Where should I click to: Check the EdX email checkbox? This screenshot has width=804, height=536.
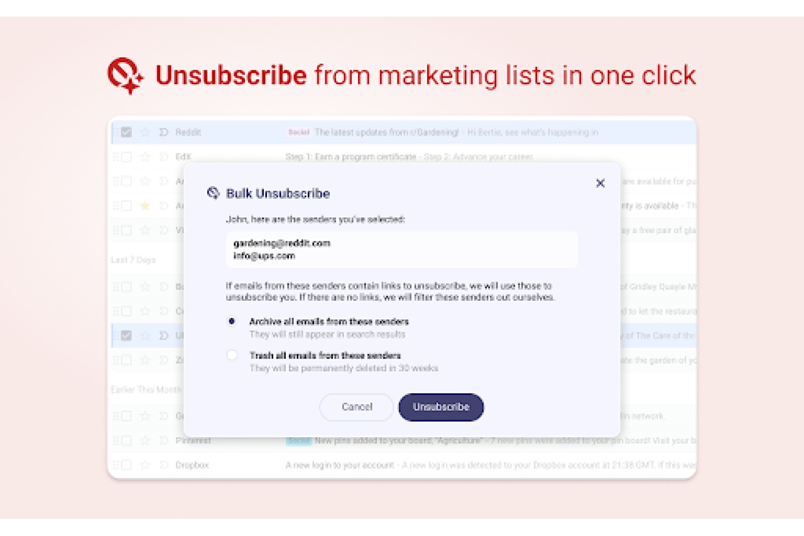(126, 157)
